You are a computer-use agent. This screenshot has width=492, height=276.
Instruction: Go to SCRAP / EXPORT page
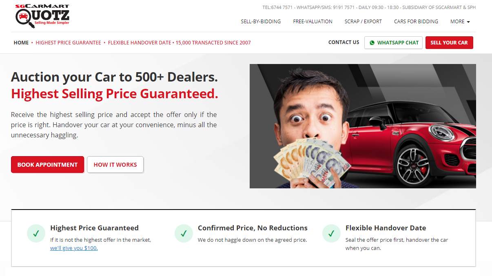[363, 22]
